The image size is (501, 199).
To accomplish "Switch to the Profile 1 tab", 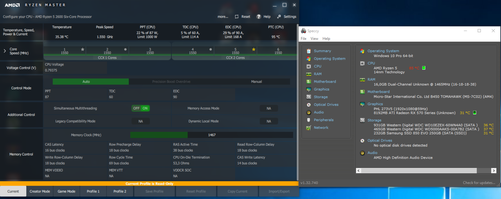I will (93, 191).
